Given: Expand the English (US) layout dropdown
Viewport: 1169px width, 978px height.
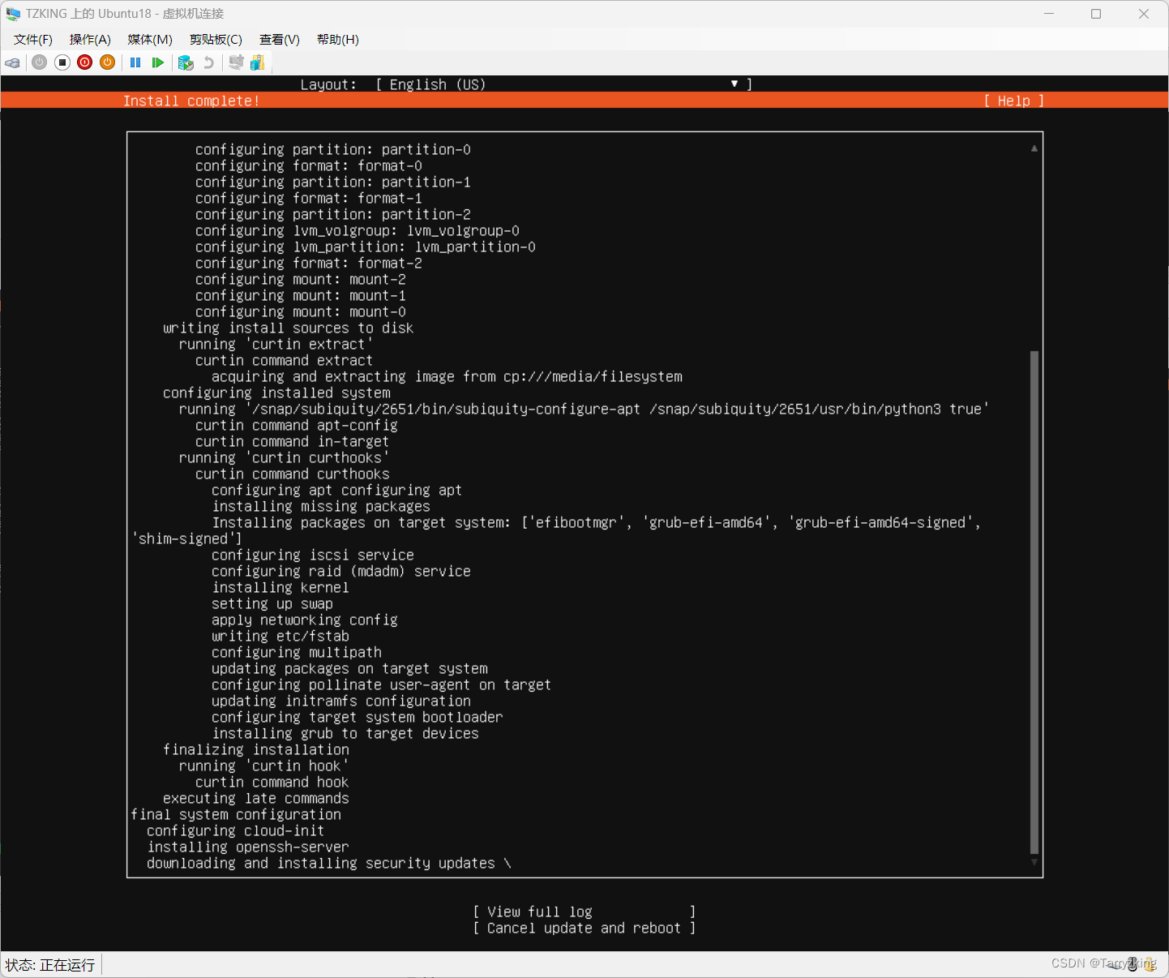Looking at the screenshot, I should click(x=564, y=84).
